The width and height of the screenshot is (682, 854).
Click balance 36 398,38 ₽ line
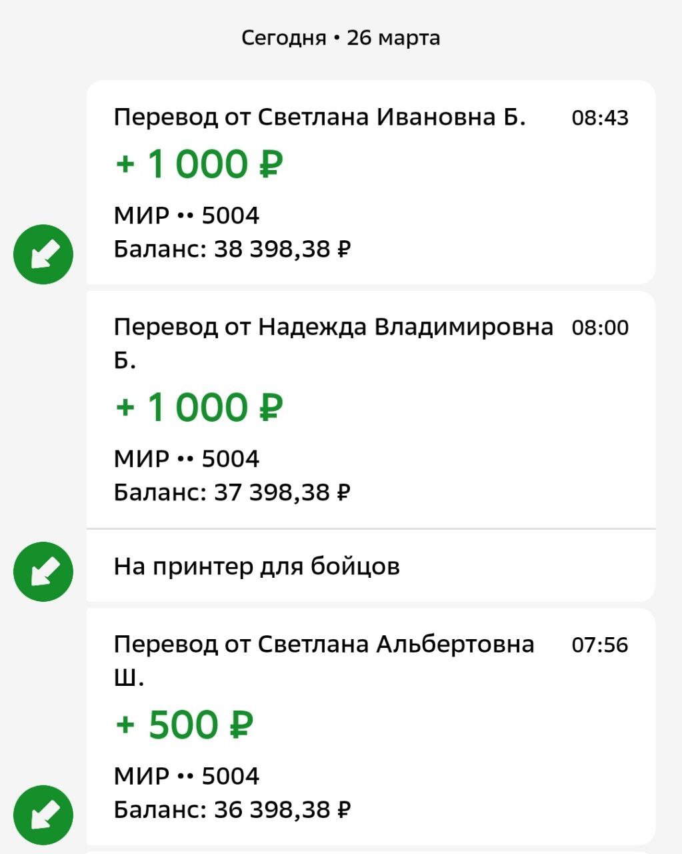click(232, 810)
